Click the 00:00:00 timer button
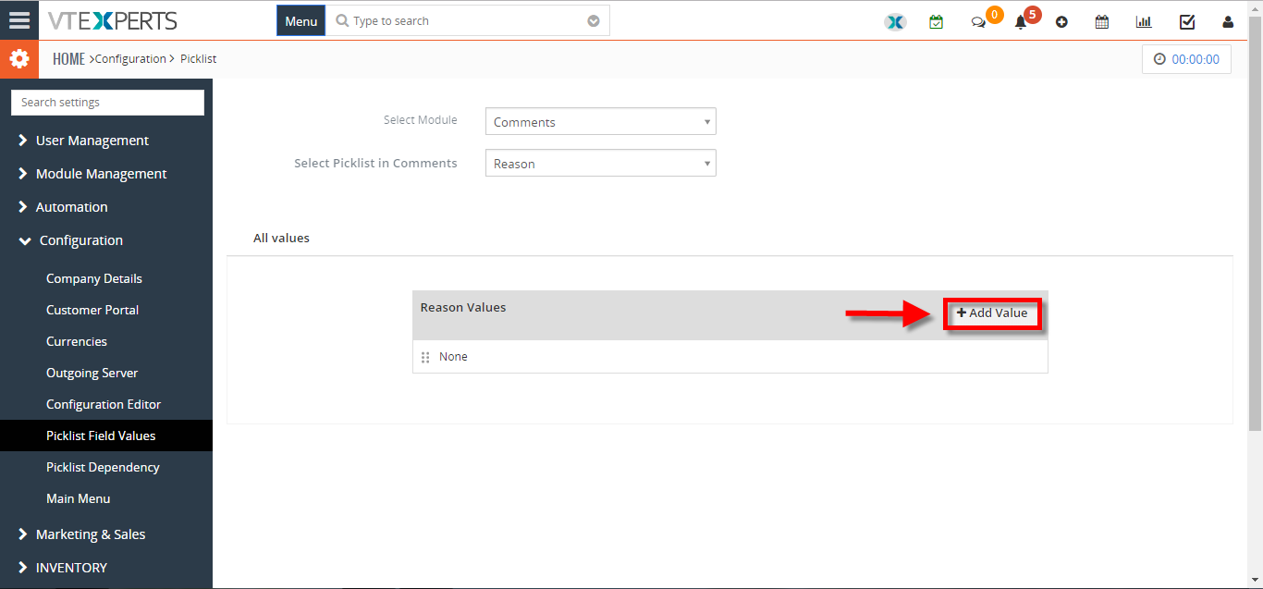The image size is (1263, 589). (1186, 59)
